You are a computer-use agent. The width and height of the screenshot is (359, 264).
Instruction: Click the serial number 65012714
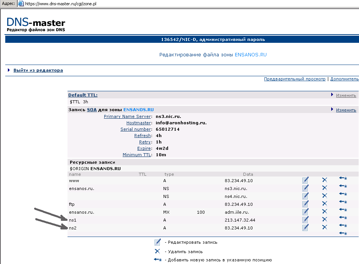pos(168,129)
